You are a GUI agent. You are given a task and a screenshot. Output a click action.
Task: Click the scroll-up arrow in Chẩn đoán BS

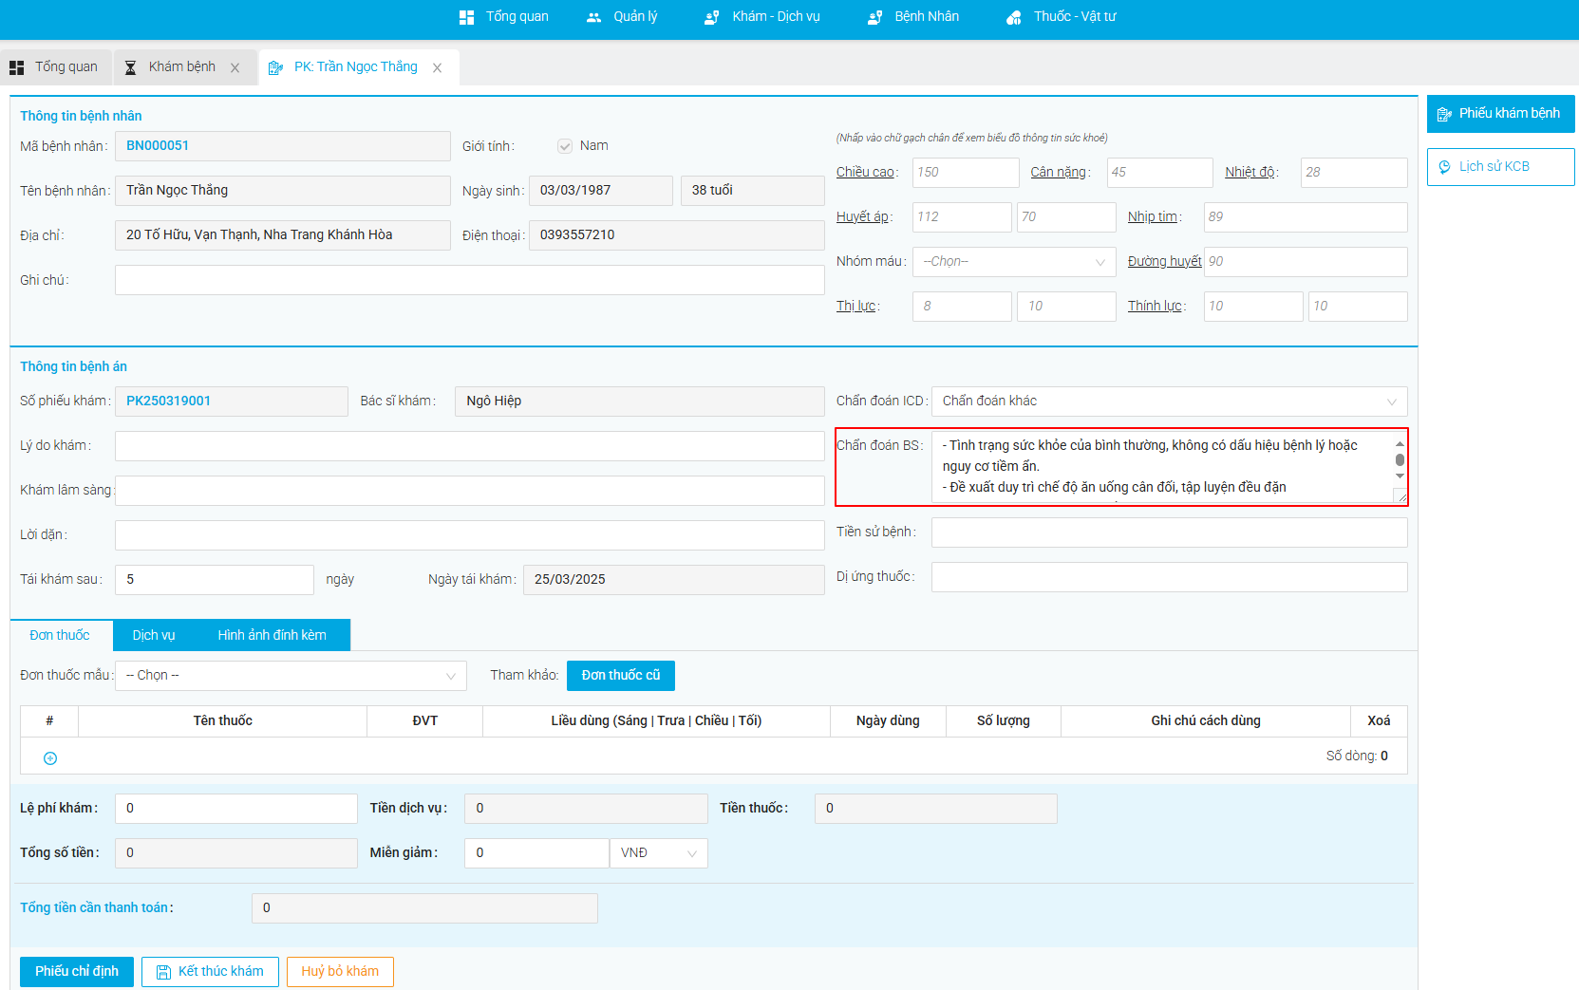(x=1400, y=443)
